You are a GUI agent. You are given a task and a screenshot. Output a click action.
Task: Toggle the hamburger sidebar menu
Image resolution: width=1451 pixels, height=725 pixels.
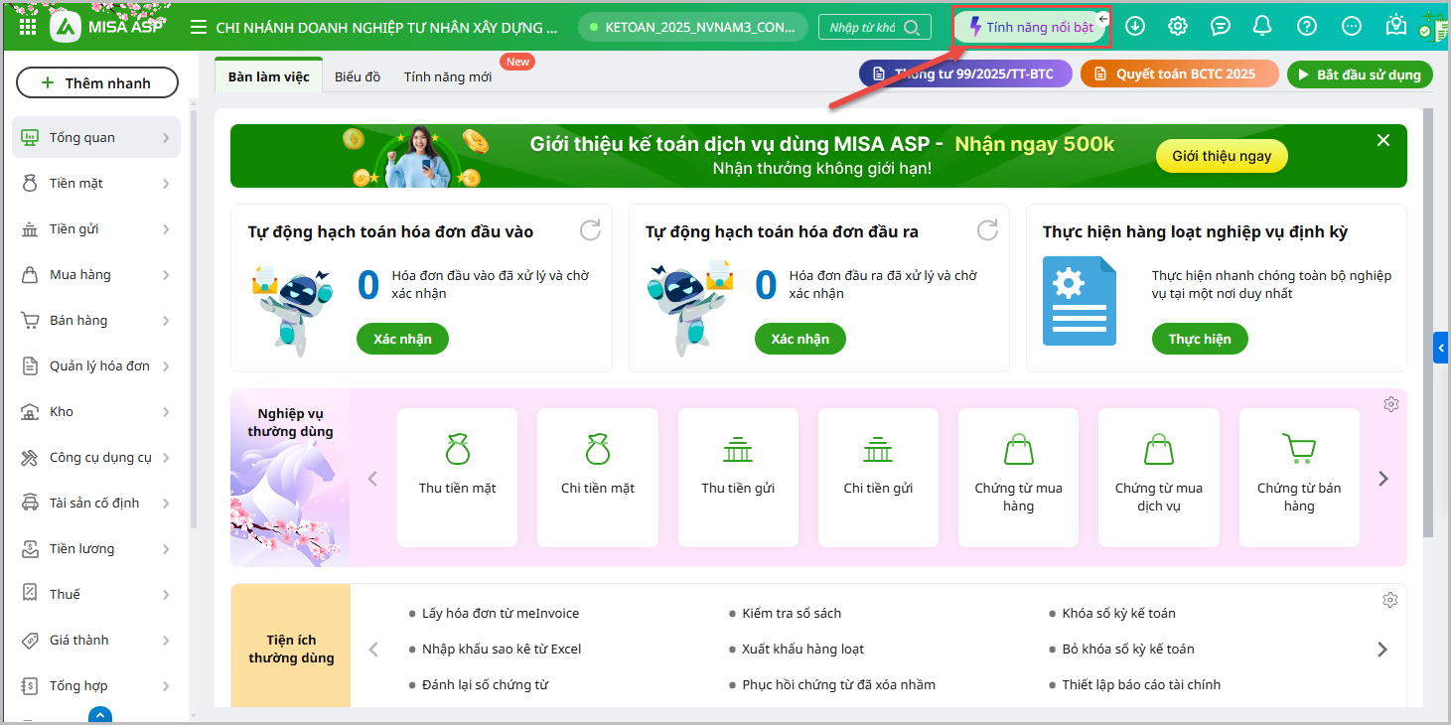(199, 27)
